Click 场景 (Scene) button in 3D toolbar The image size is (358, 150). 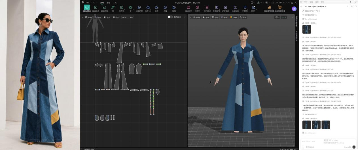243,17
